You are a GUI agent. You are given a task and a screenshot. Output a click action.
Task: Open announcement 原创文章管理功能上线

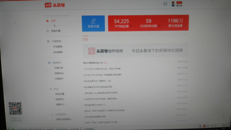[x=93, y=63]
